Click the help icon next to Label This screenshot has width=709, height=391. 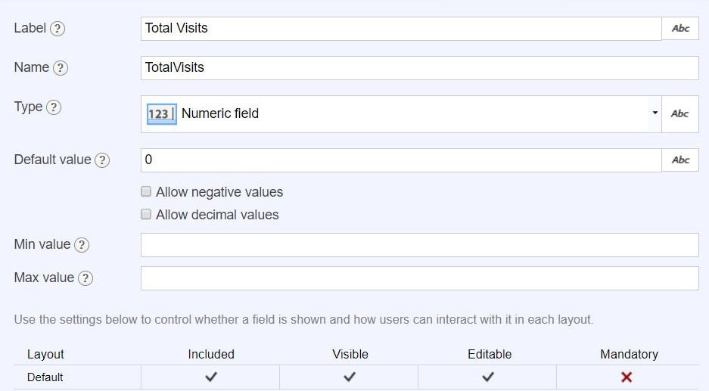[58, 29]
